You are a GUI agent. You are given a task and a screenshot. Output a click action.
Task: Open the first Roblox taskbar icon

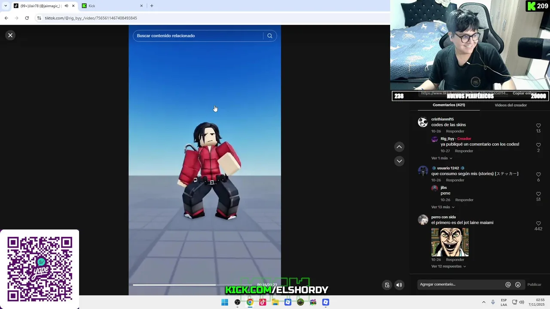pyautogui.click(x=288, y=302)
